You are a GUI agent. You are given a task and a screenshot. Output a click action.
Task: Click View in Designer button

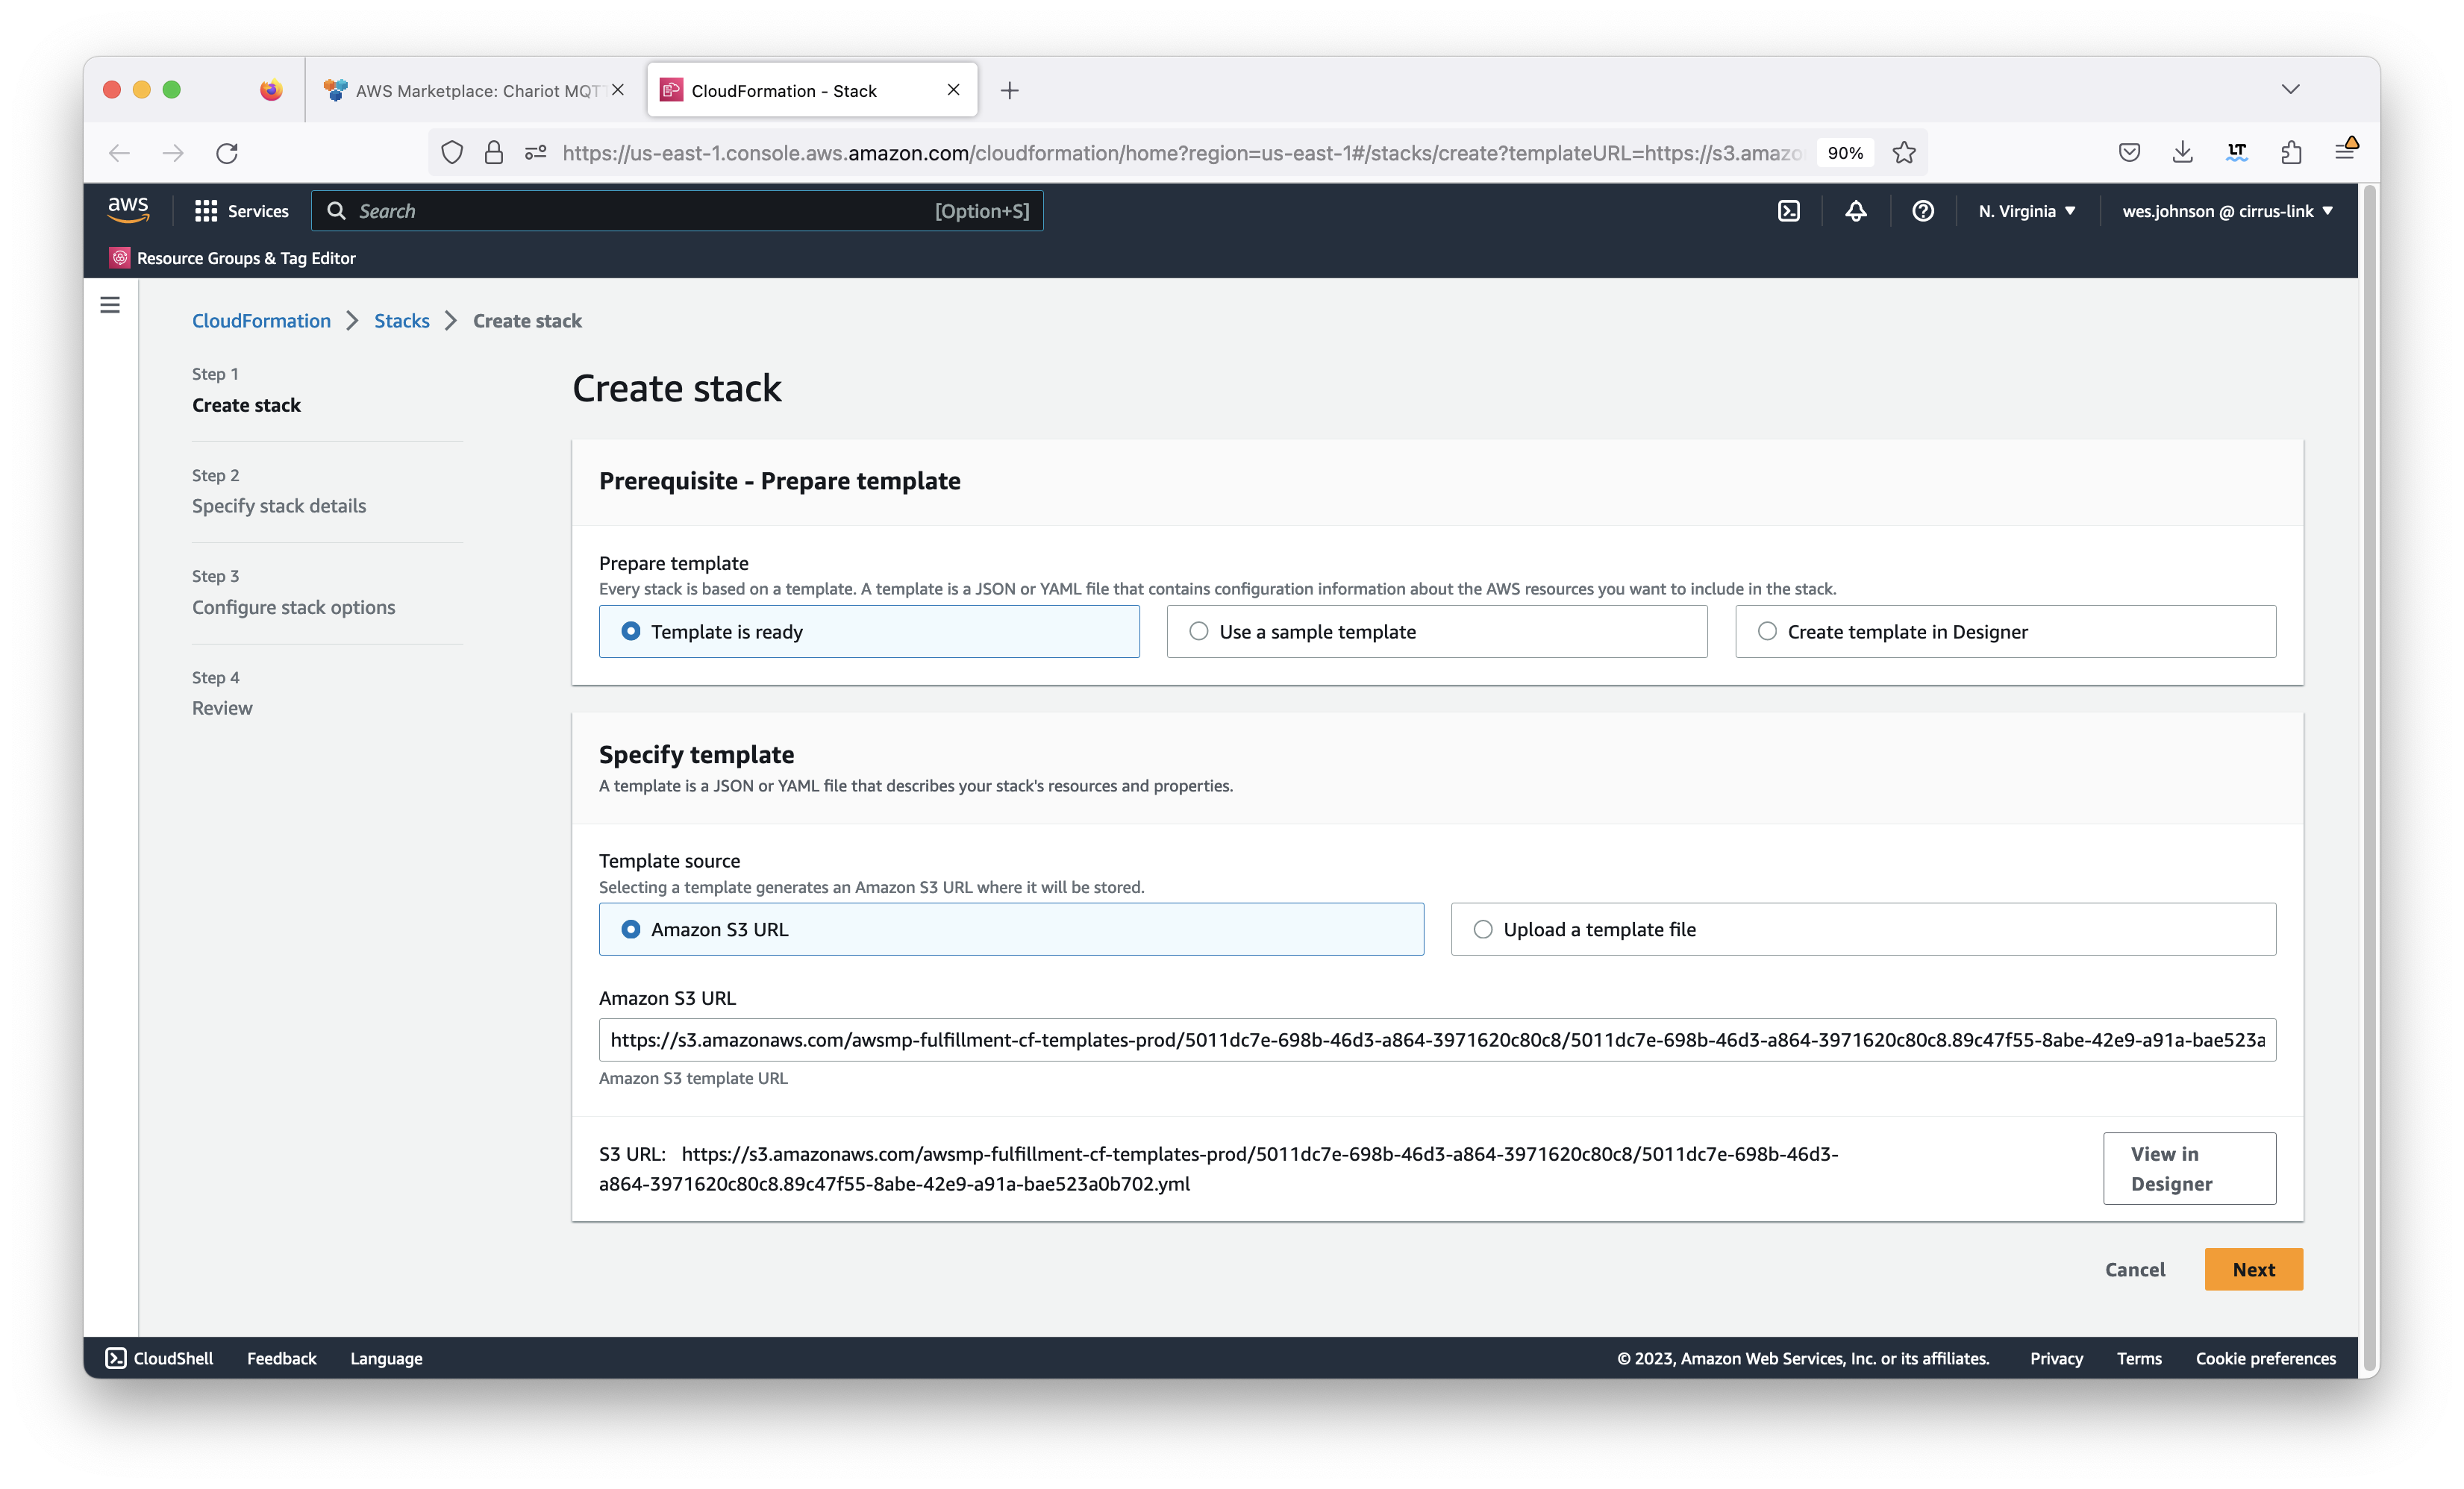(2189, 1168)
